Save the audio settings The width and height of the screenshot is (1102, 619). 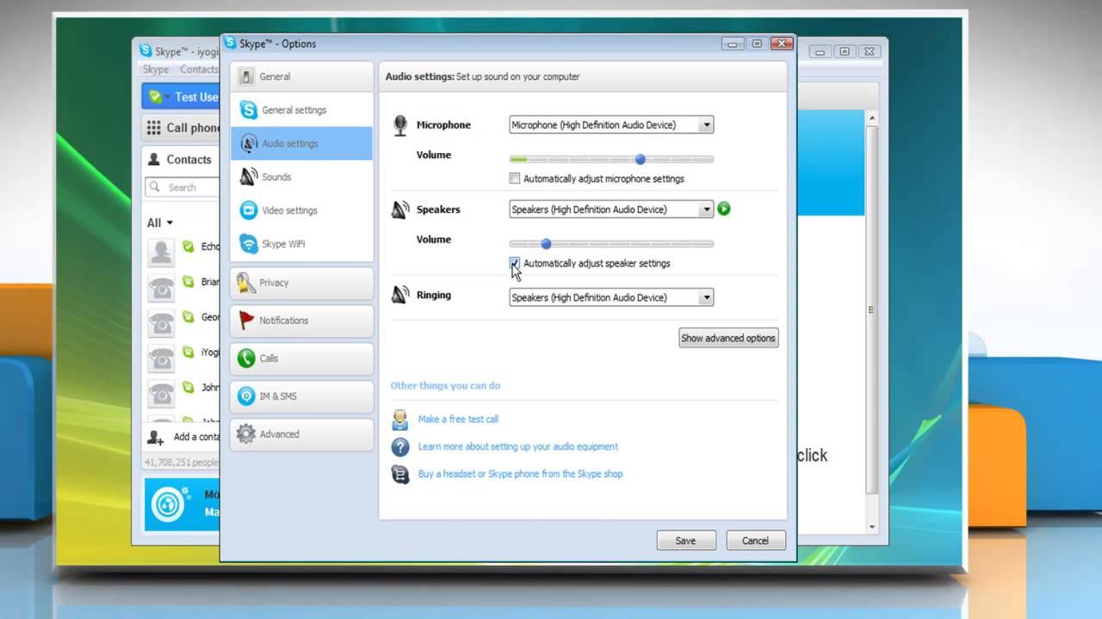coord(686,541)
